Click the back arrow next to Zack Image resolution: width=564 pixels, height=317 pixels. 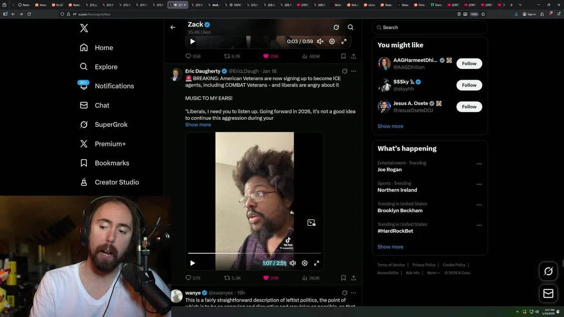point(173,27)
